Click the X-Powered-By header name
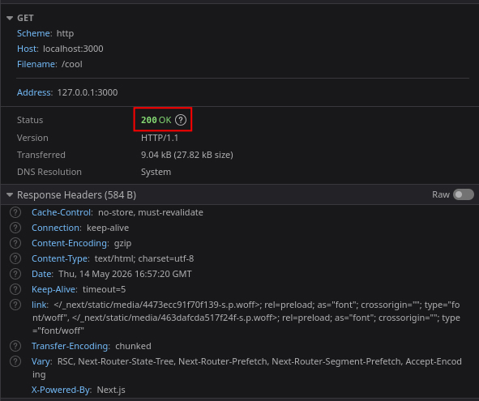The height and width of the screenshot is (401, 479). tap(62, 390)
